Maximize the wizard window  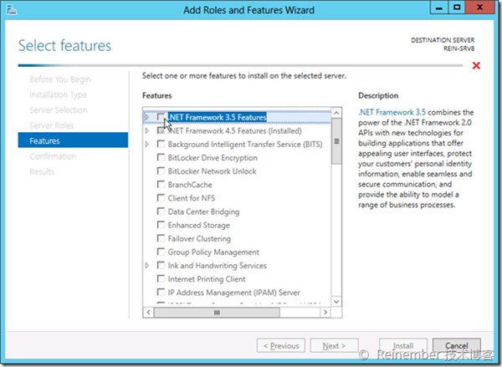pyautogui.click(x=457, y=8)
